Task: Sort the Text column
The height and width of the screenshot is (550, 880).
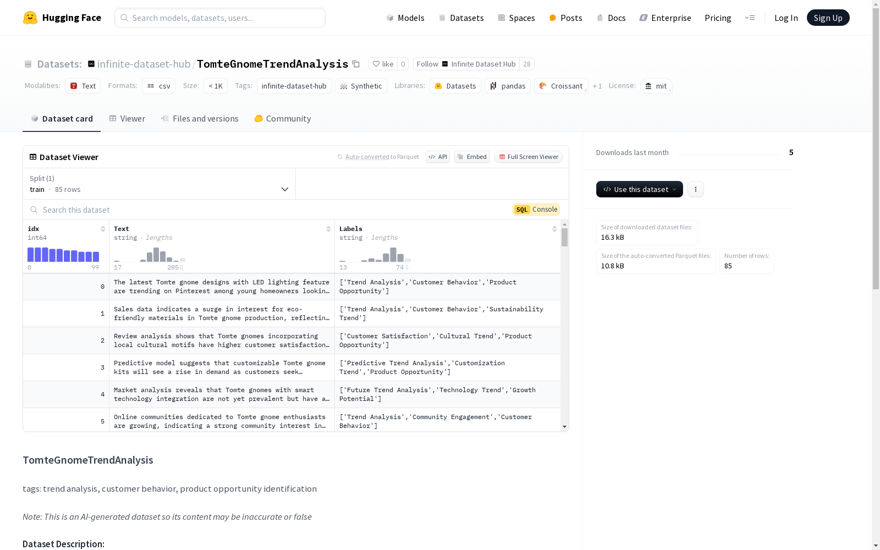Action: (x=328, y=229)
